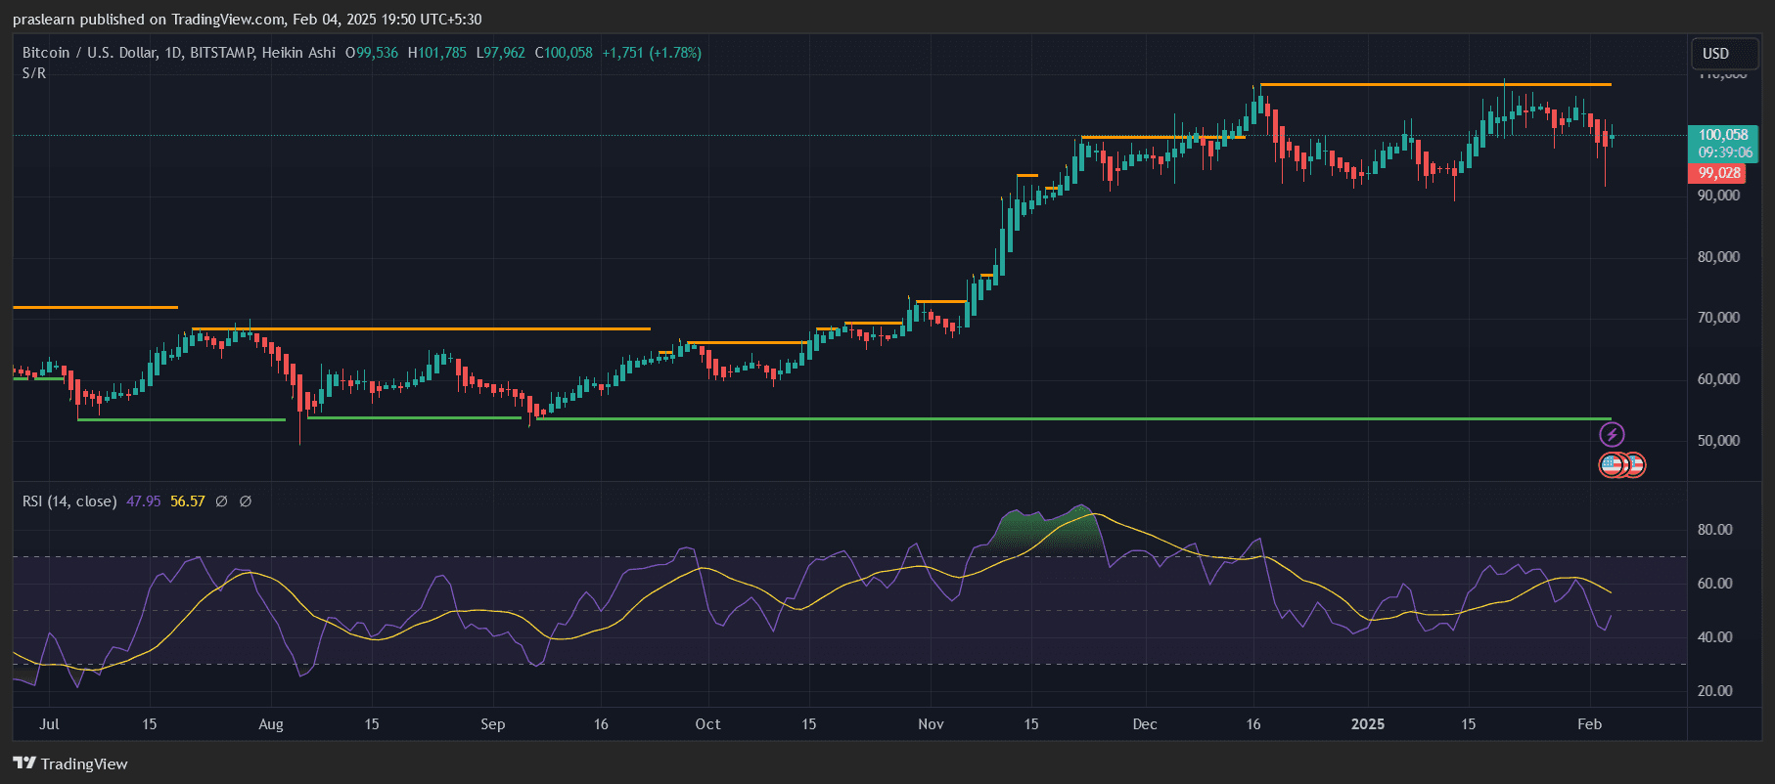Click the second ∅ symbol in RSI legend

click(246, 501)
